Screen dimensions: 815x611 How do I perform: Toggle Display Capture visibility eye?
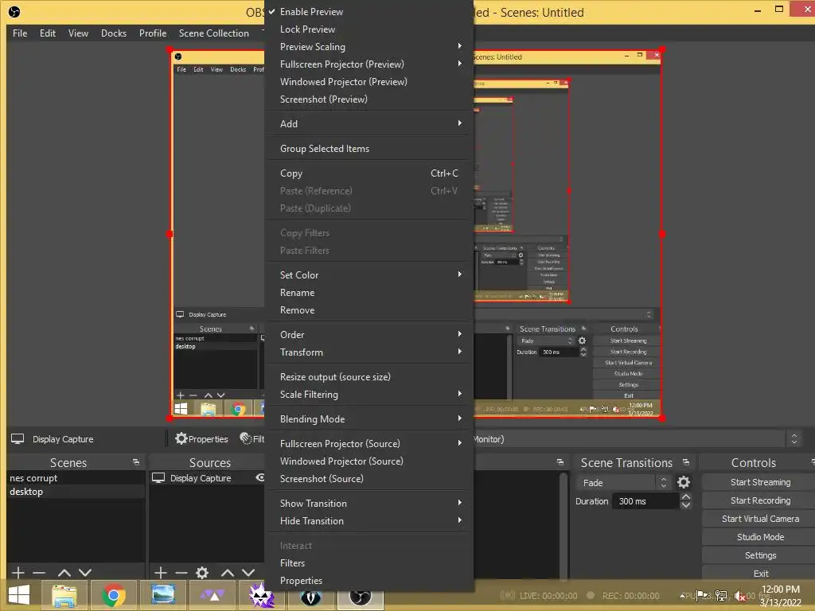pos(260,477)
